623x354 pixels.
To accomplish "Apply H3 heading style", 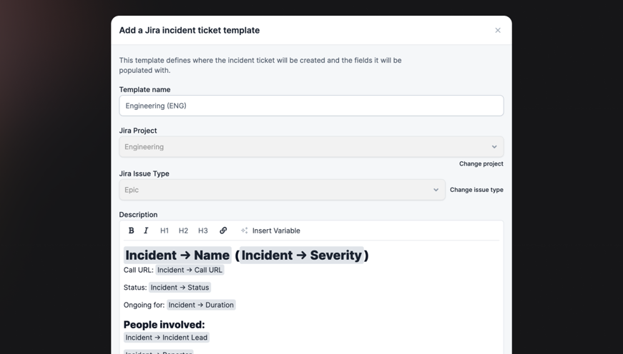I will [x=203, y=231].
